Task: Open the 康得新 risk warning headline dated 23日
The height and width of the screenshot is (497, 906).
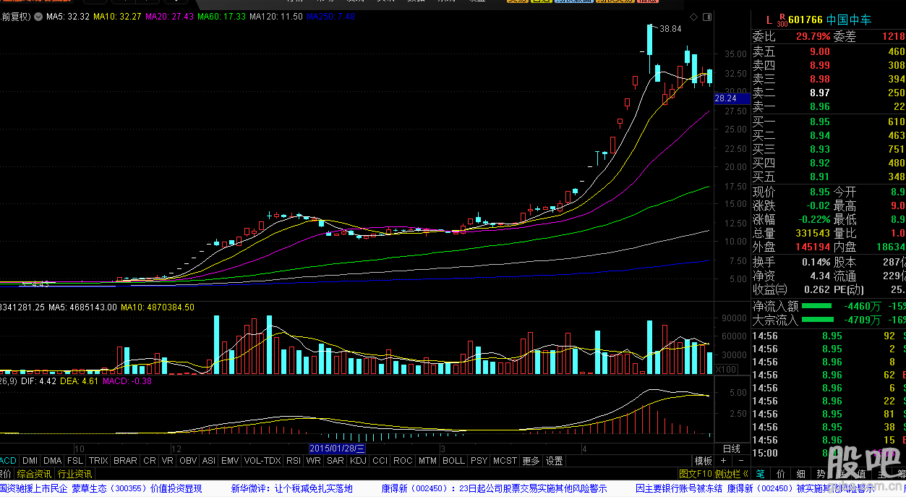Action: point(494,488)
